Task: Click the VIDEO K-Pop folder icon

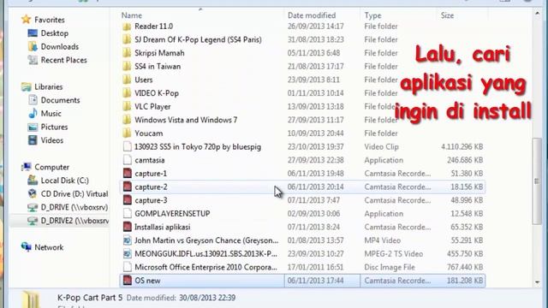Action: (127, 93)
